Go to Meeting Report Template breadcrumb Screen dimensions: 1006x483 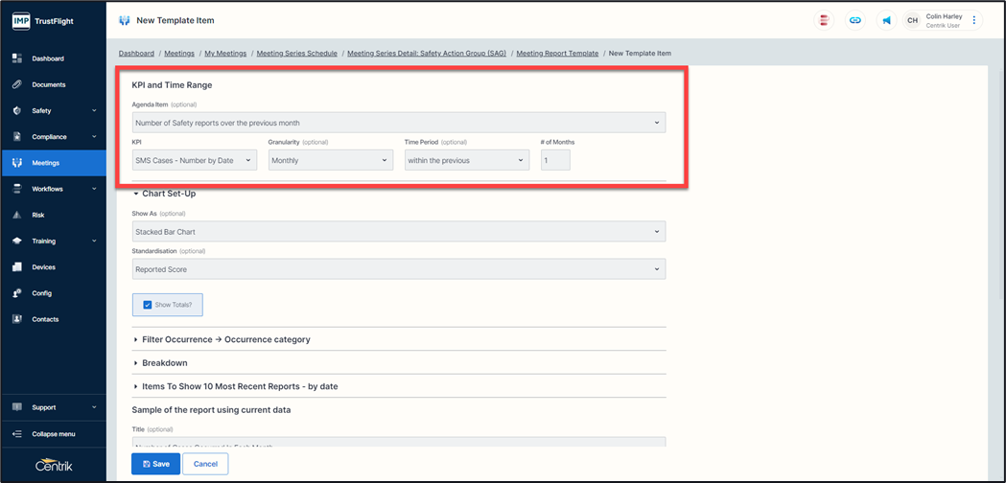557,54
